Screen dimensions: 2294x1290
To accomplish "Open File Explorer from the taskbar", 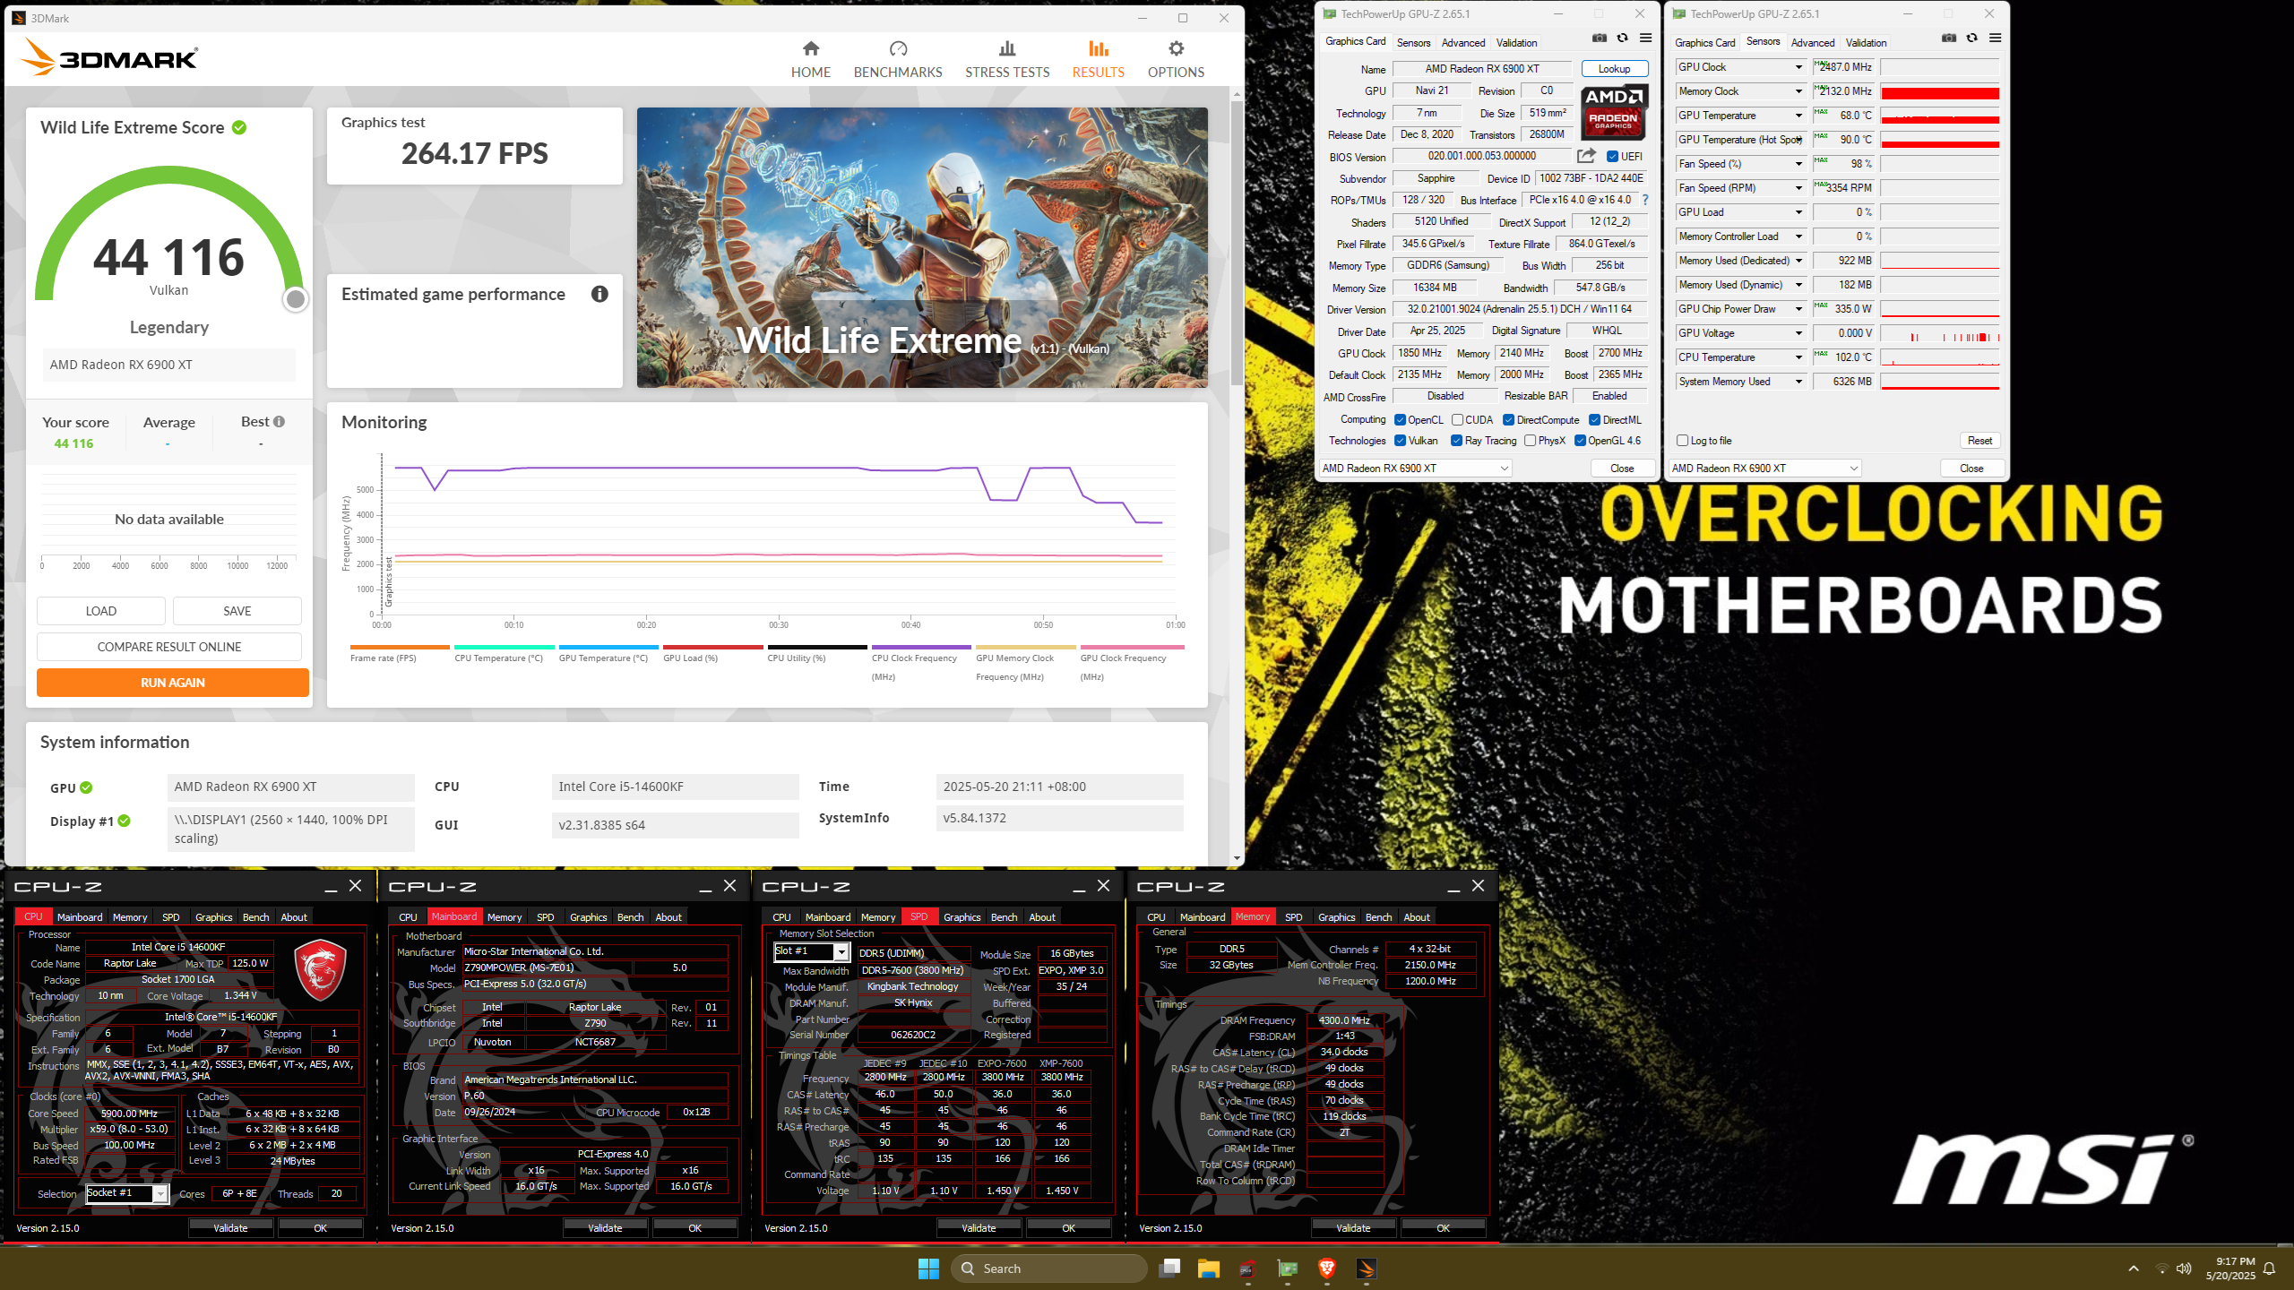I will [x=1208, y=1268].
